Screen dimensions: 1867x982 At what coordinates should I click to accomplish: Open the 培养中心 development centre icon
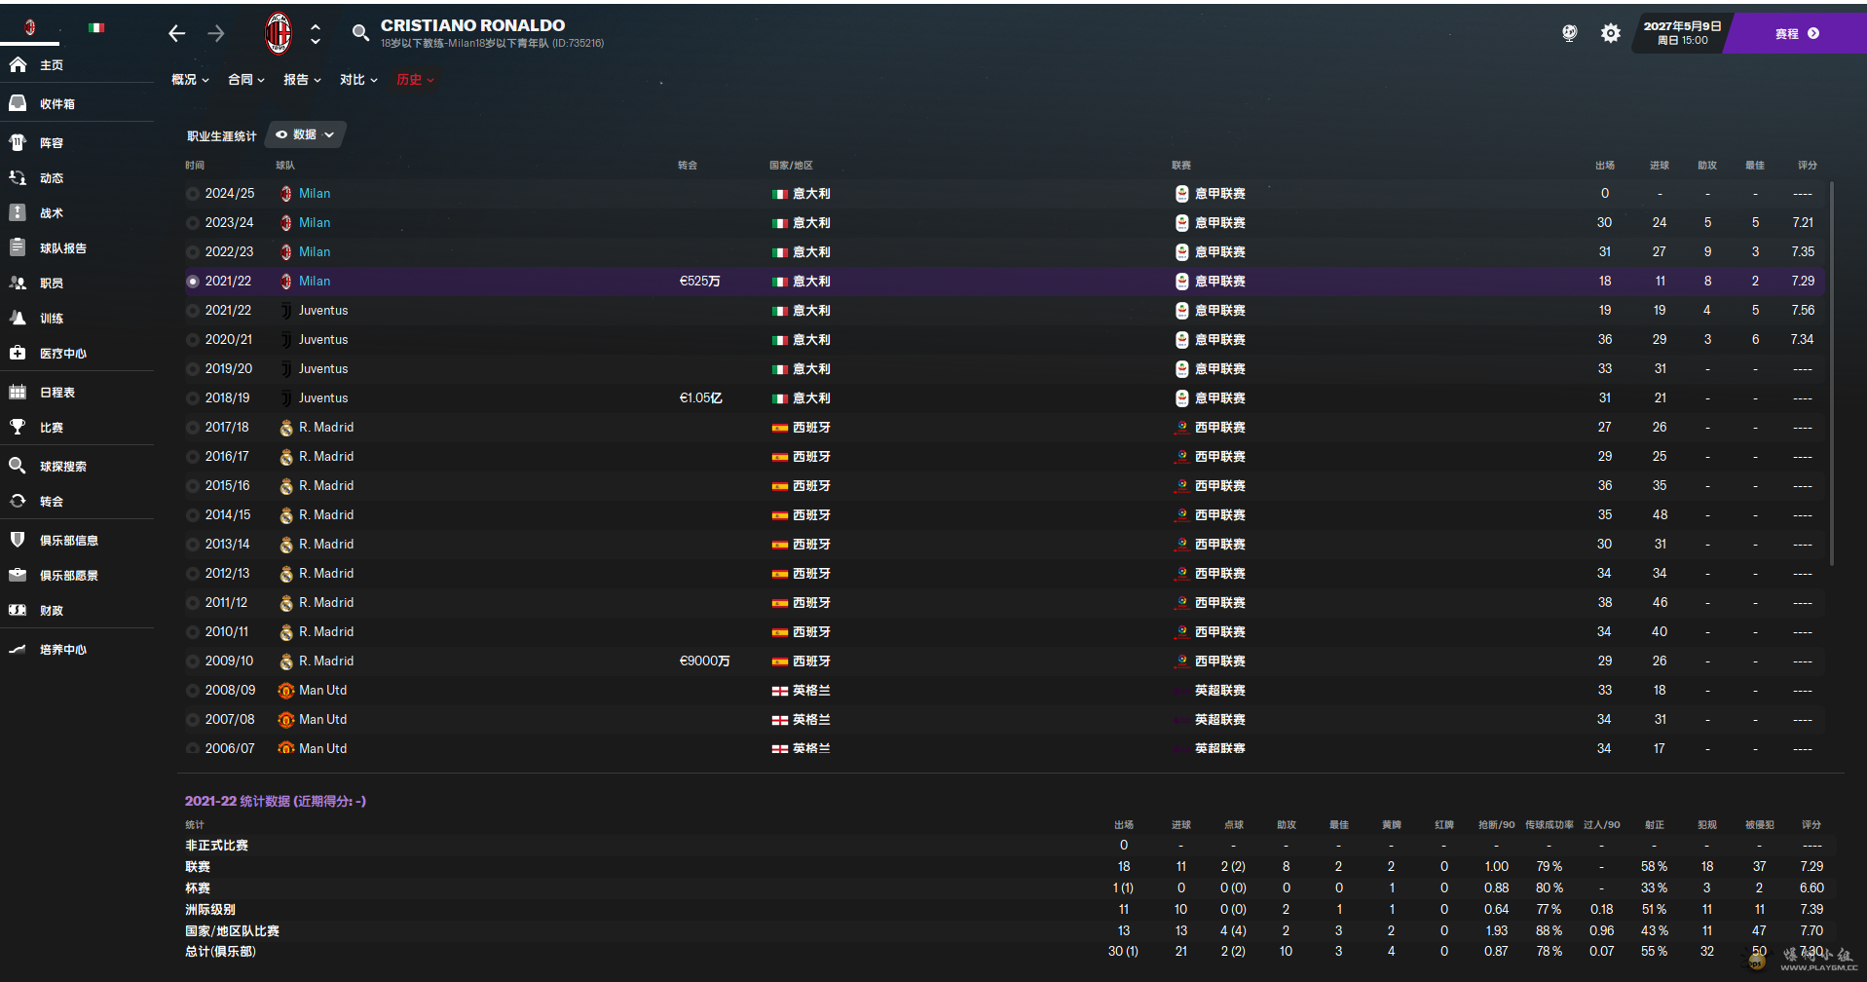tap(18, 649)
